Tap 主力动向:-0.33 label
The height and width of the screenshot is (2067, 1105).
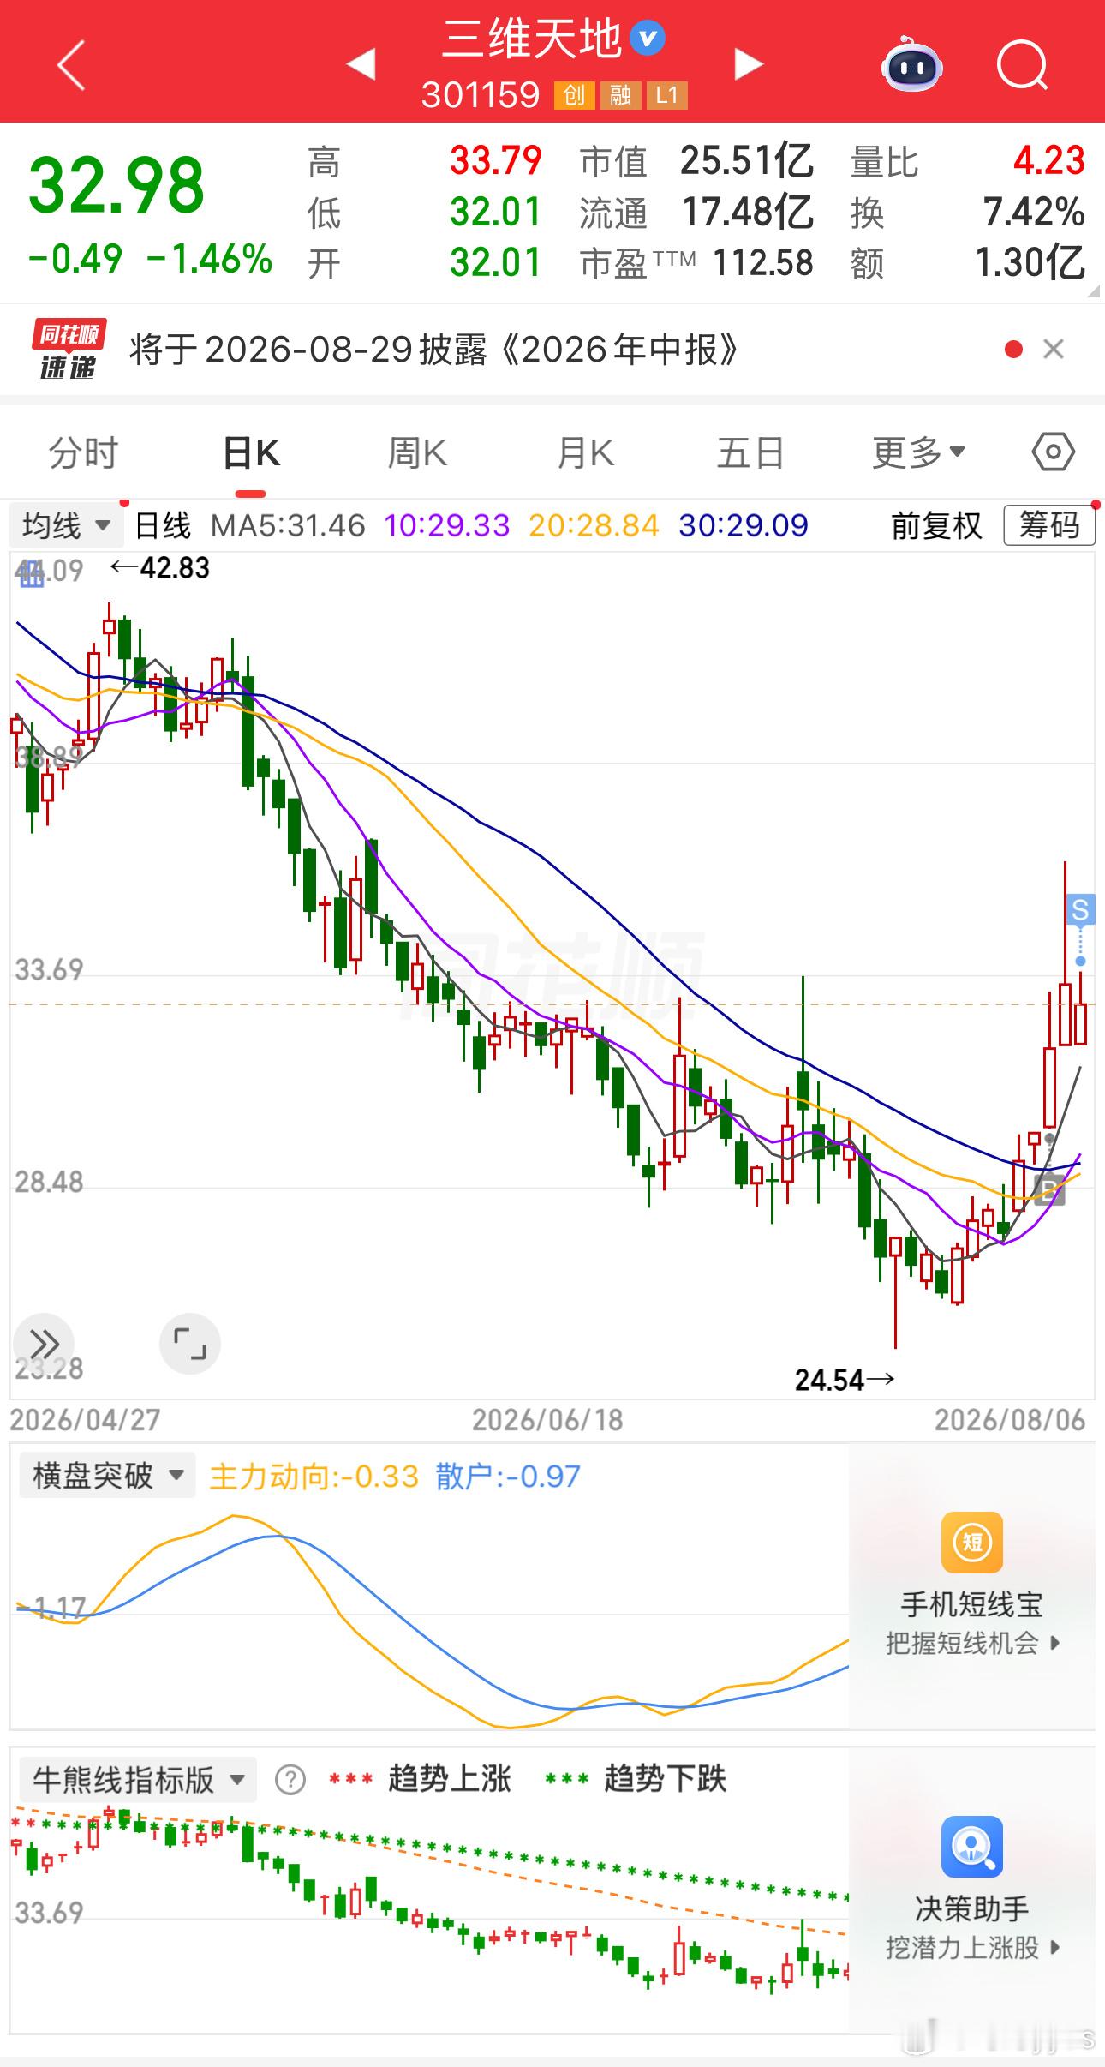click(314, 1477)
